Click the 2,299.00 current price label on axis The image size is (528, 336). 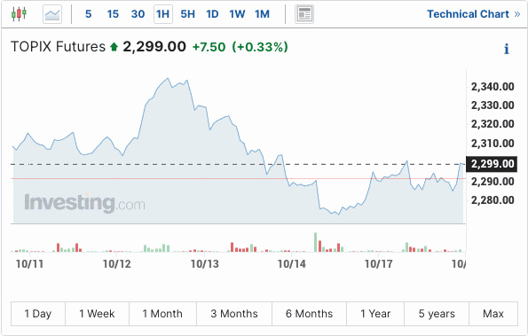tap(492, 164)
